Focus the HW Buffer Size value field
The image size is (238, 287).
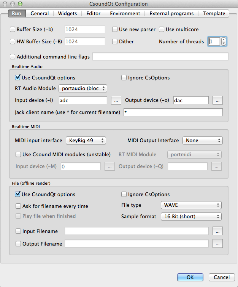coord(85,41)
